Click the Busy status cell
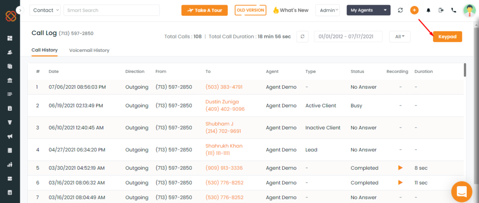Screen dimensions: 479x203 [x=356, y=106]
